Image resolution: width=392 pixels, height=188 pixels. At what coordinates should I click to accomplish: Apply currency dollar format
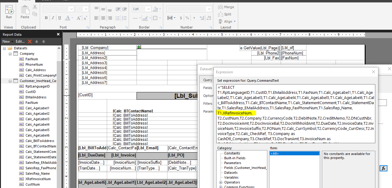[x=181, y=18]
